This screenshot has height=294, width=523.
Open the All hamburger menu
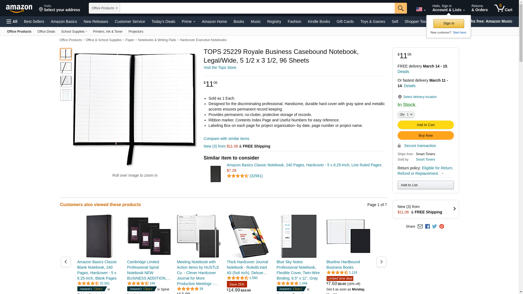[12, 22]
